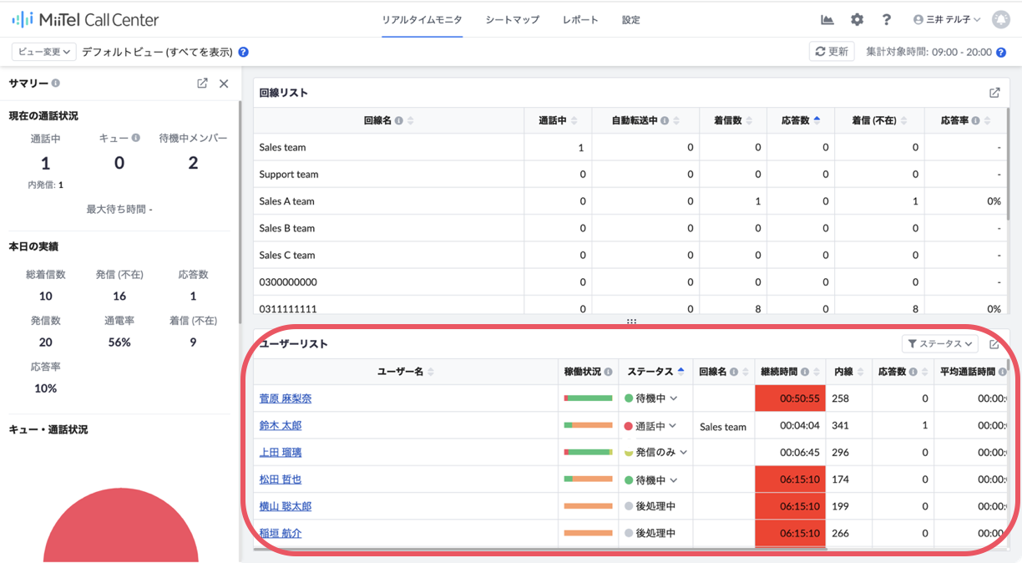The image size is (1022, 563).
Task: Click the 更新 refresh button
Action: (x=832, y=52)
